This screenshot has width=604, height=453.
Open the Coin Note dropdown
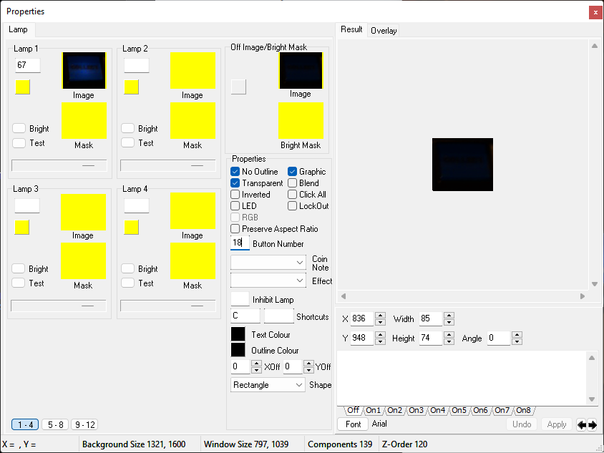[x=268, y=263]
